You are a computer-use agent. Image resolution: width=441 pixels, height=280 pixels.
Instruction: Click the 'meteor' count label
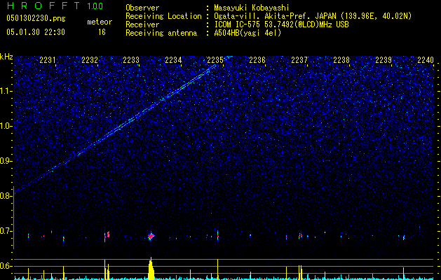click(100, 22)
